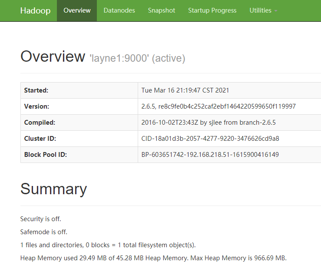Go to the Startup Progress tab
This screenshot has height=262, width=321.
(212, 10)
